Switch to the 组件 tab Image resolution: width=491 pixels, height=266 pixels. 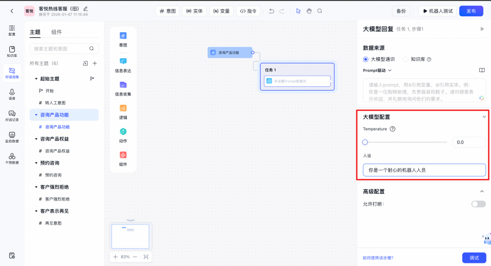(x=56, y=32)
